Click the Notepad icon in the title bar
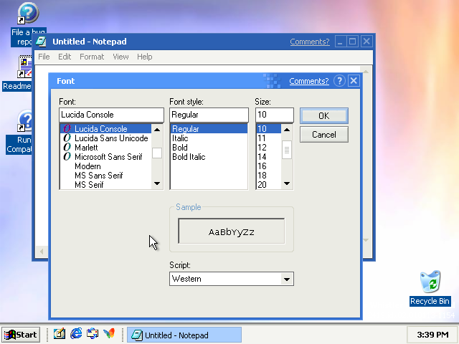Image resolution: width=459 pixels, height=344 pixels. (x=42, y=42)
